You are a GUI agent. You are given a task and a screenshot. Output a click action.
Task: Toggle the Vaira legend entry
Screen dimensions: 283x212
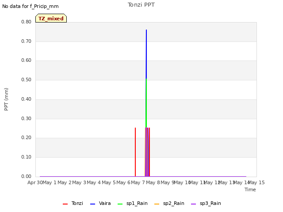[x=100, y=203]
